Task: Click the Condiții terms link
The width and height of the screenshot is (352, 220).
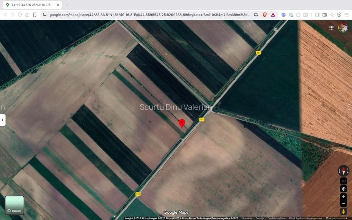Action: (x=260, y=218)
